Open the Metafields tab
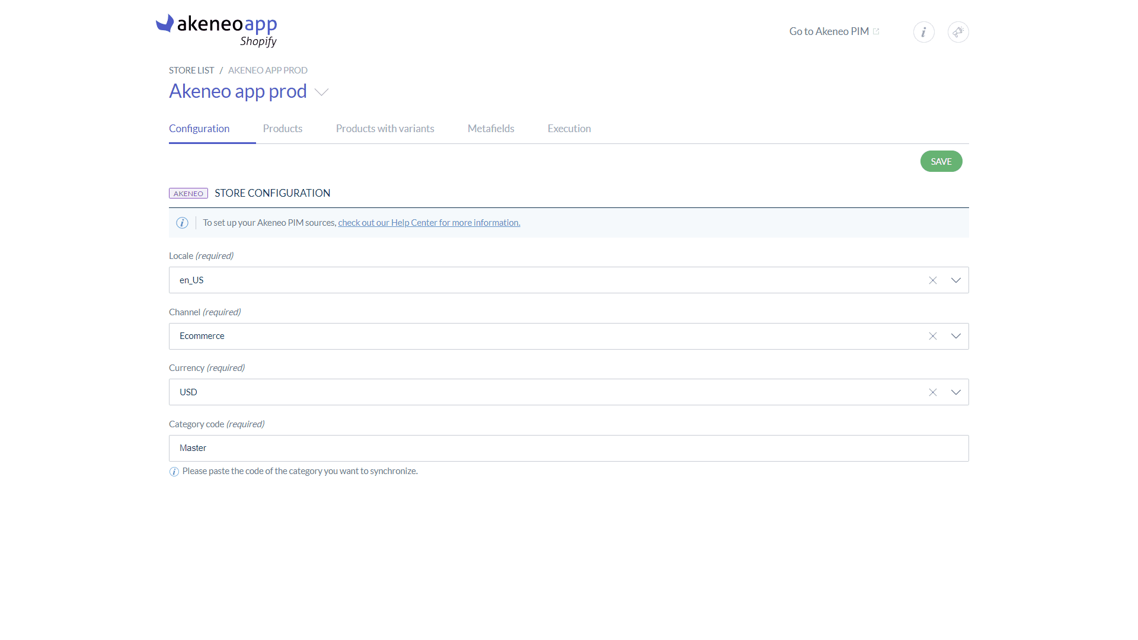Image resolution: width=1138 pixels, height=640 pixels. (491, 129)
